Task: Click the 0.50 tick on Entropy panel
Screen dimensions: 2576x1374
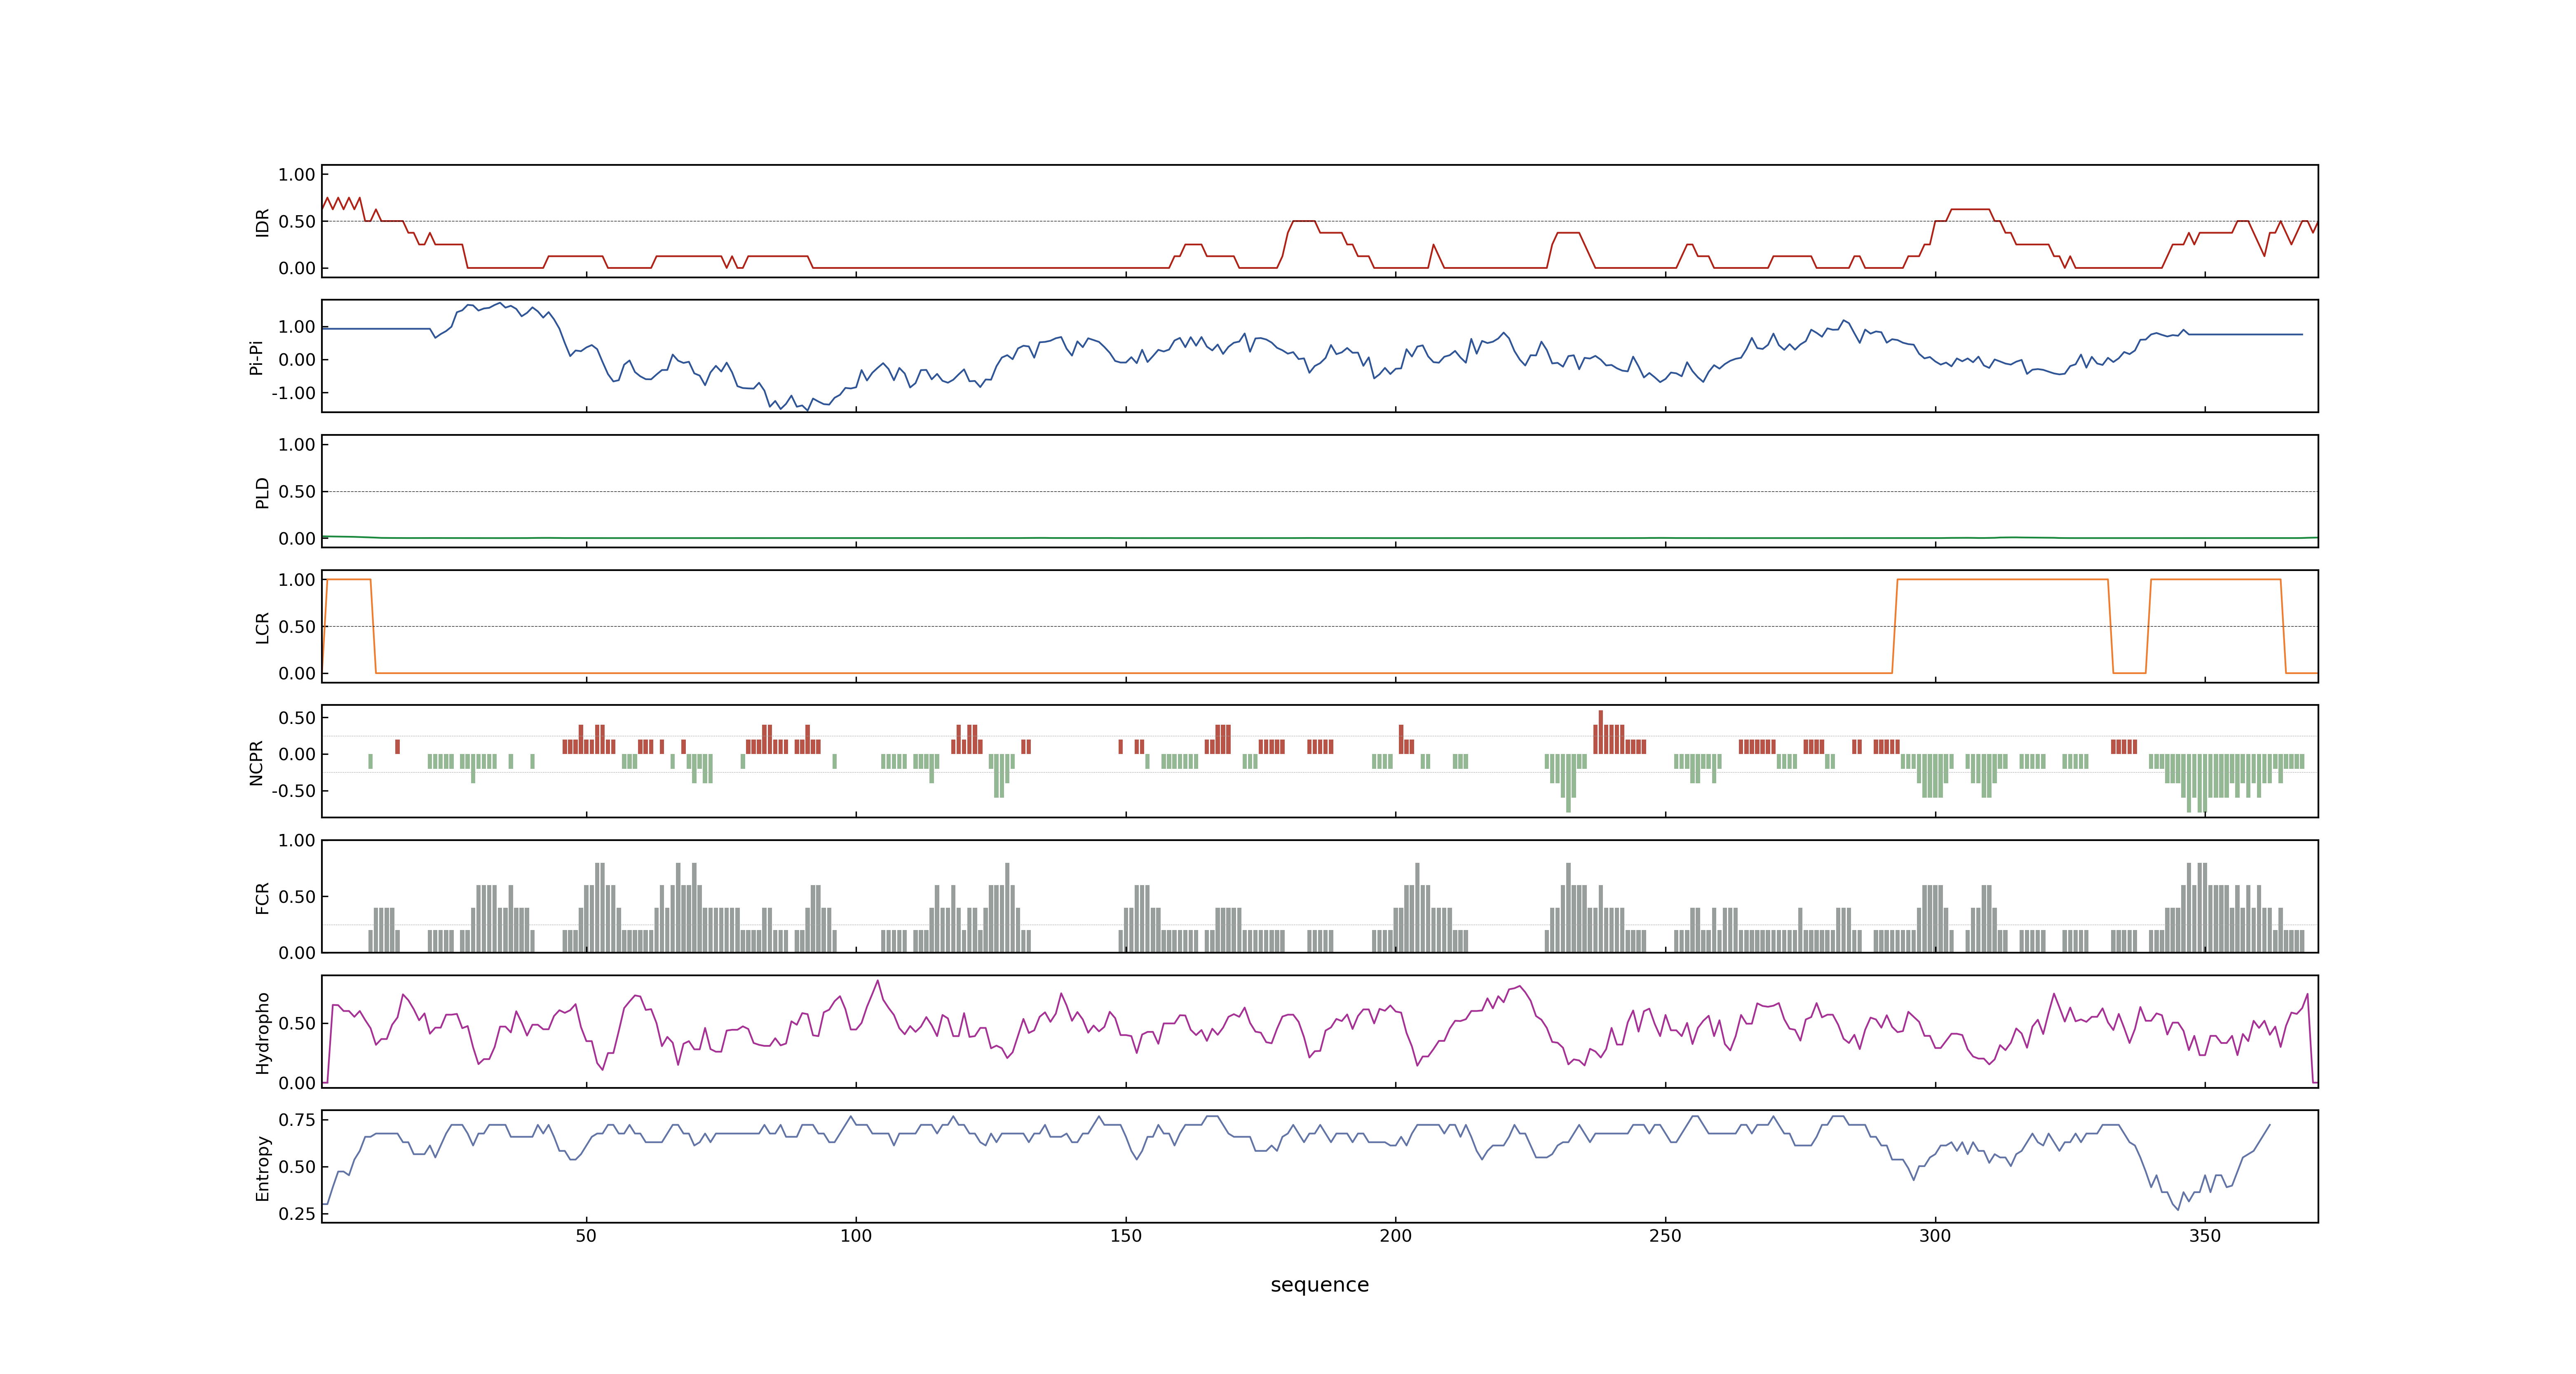Action: 297,1167
